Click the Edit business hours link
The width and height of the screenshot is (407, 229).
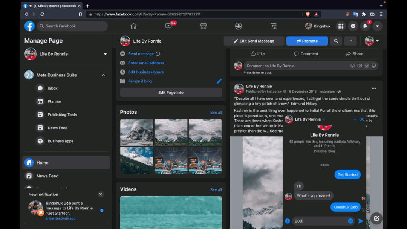coord(146,72)
